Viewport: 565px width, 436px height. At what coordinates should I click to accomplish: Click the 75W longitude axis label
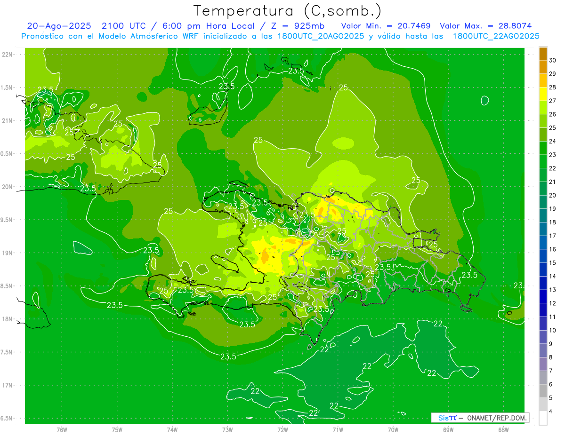pyautogui.click(x=117, y=429)
